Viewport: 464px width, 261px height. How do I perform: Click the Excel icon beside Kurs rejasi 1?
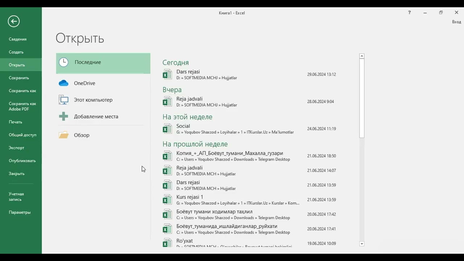click(x=167, y=200)
